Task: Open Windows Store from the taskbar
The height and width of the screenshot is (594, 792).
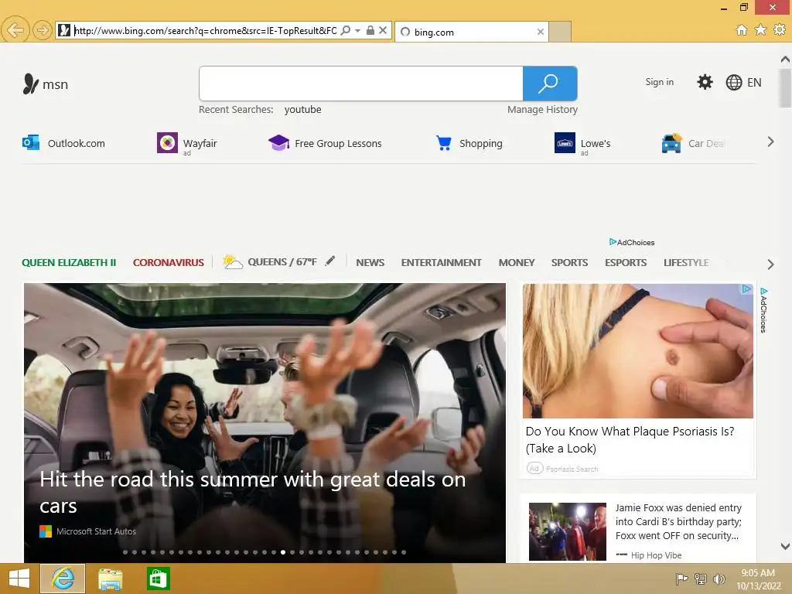Action: coord(158,579)
